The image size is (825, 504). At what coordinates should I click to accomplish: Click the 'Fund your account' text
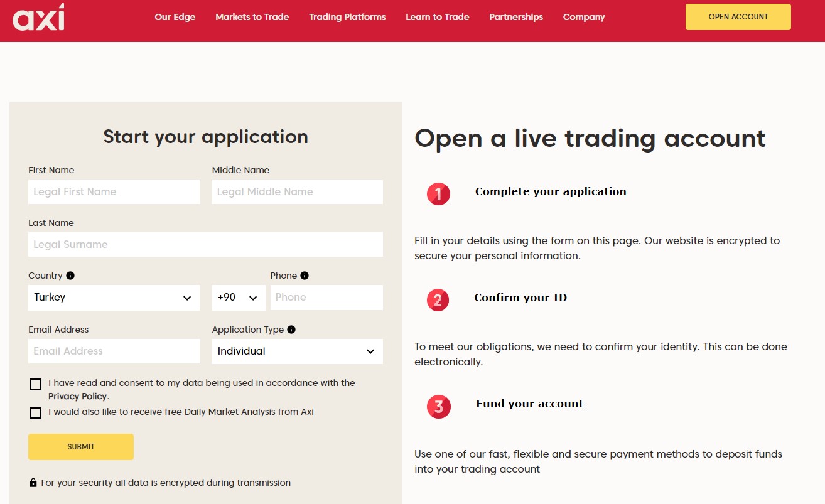[x=530, y=404]
